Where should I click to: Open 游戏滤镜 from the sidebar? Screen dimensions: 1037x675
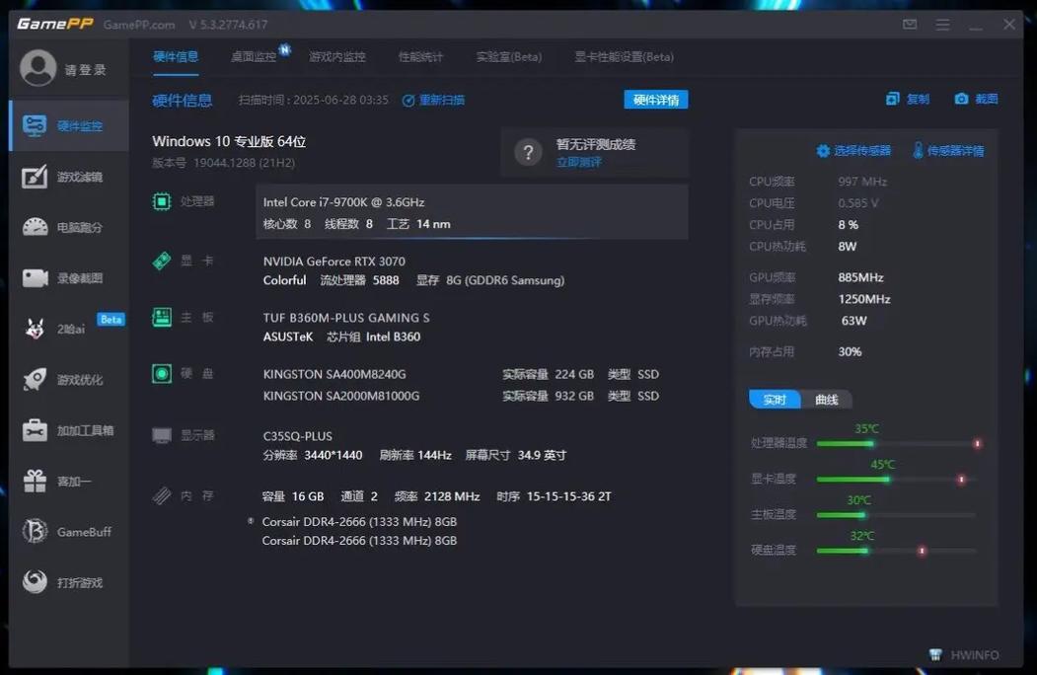[36, 177]
